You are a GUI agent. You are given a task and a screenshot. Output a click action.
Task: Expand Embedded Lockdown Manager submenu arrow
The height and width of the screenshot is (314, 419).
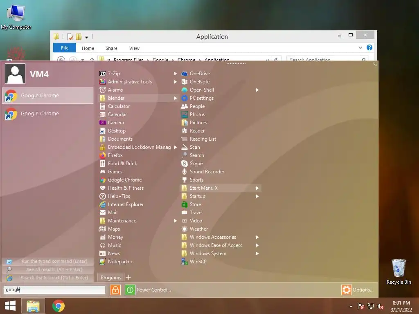pos(175,147)
